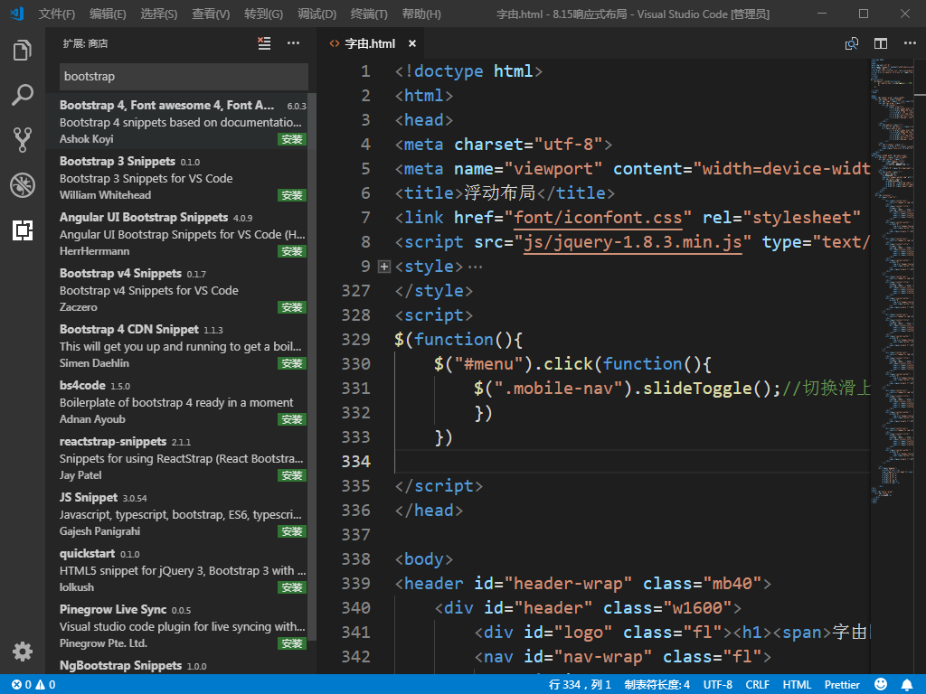Image resolution: width=926 pixels, height=694 pixels.
Task: Open the 帮助(H) menu
Action: click(421, 14)
